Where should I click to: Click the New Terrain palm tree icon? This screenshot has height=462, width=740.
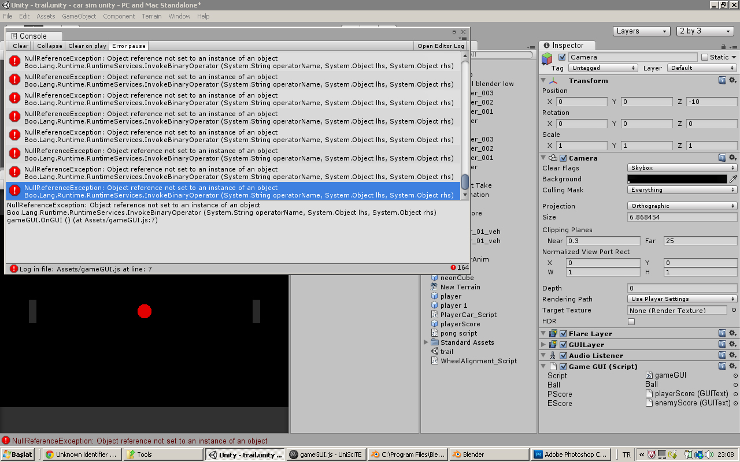click(435, 287)
